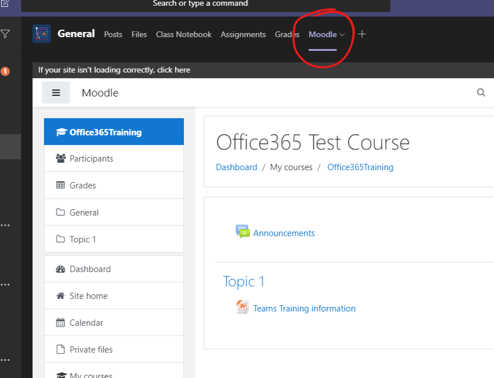Click the plus button to add a tab
This screenshot has width=494, height=378.
point(362,34)
